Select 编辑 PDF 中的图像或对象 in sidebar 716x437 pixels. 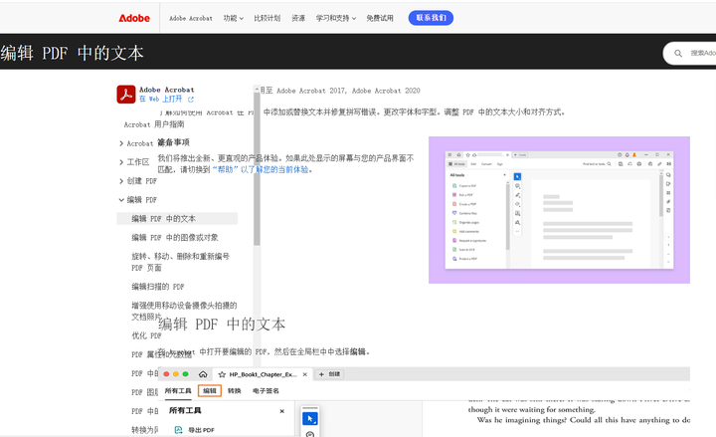tap(175, 238)
